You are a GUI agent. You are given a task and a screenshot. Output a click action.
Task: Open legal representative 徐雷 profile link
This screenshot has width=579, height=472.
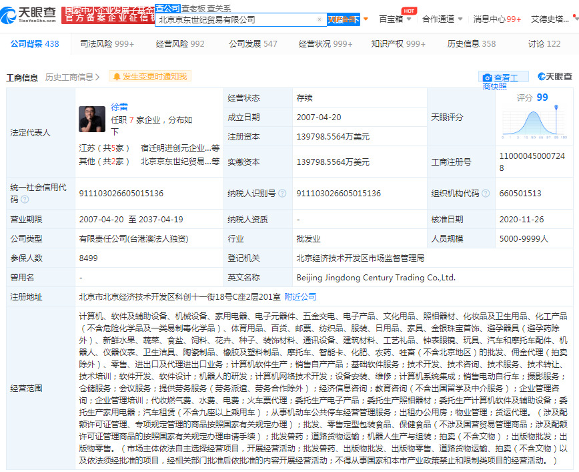pos(119,107)
